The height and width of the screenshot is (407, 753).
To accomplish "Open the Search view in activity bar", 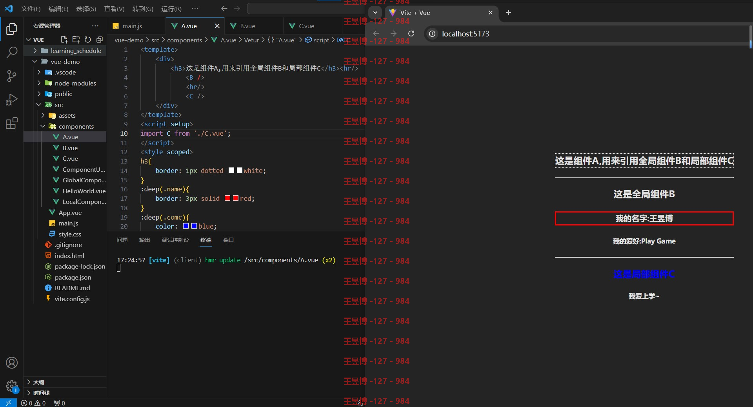I will (12, 52).
